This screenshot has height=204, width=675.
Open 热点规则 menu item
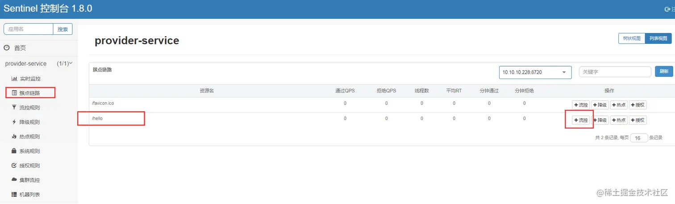pyautogui.click(x=30, y=137)
